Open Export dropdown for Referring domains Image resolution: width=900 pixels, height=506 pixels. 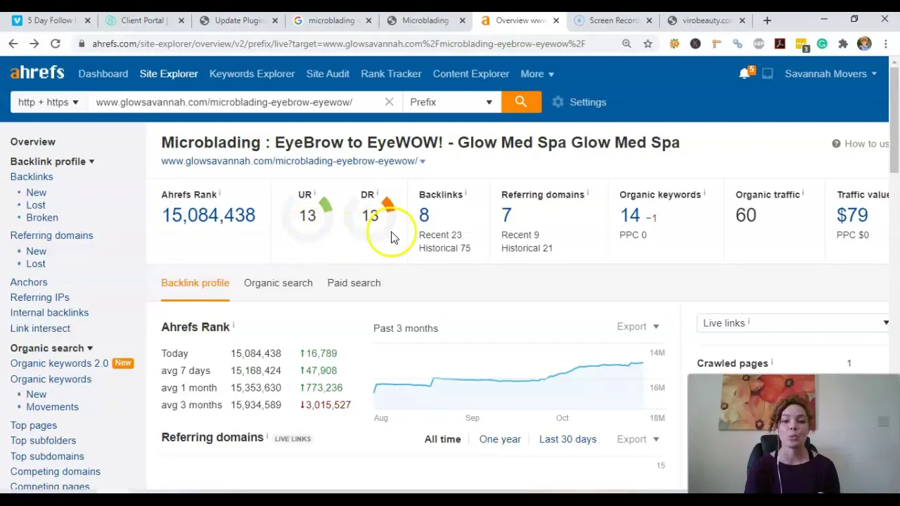(638, 439)
